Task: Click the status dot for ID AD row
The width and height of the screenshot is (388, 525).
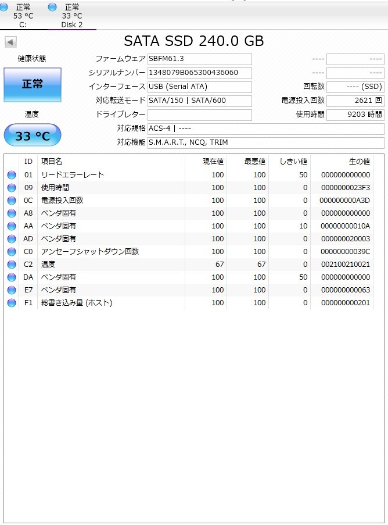Action: pos(12,239)
